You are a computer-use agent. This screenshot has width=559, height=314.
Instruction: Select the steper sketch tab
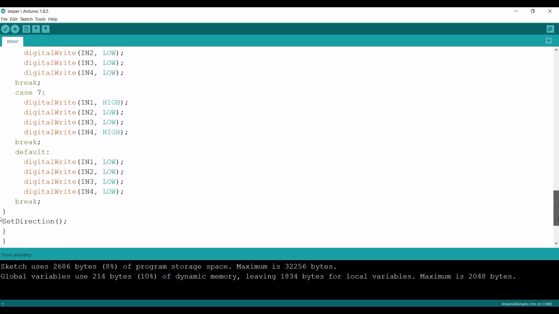[x=13, y=42]
